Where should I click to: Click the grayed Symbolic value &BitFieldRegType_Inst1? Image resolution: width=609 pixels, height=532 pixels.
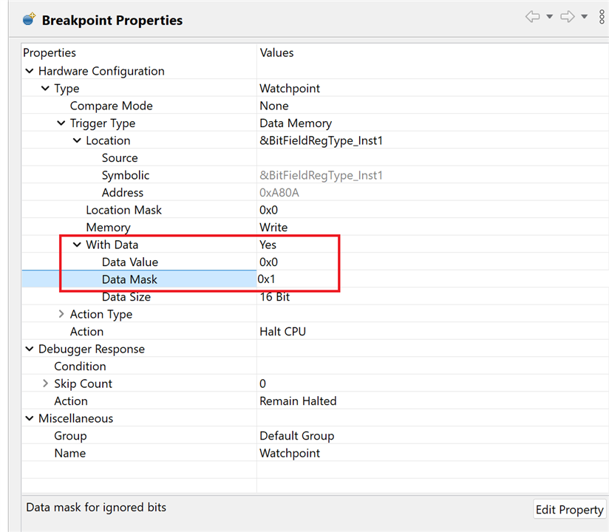click(x=321, y=175)
